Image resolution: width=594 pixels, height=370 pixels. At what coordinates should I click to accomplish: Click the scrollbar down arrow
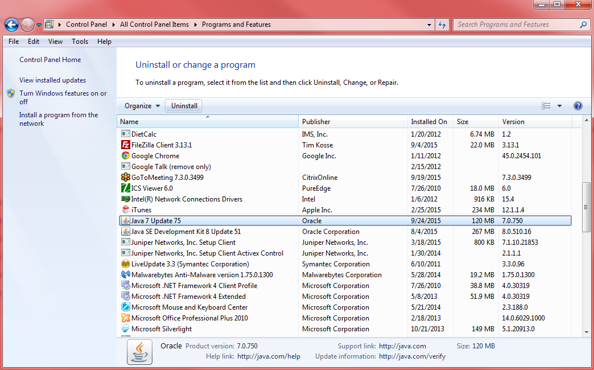587,332
